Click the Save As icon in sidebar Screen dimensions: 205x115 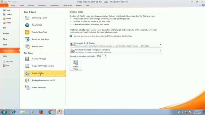tap(4, 14)
